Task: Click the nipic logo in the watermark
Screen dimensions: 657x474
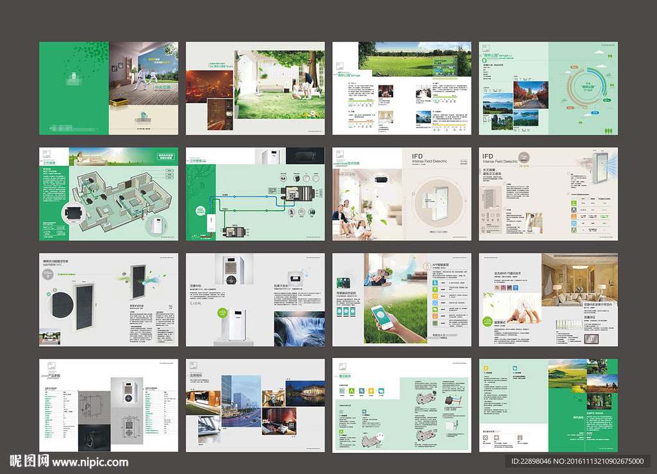Action: point(29,461)
